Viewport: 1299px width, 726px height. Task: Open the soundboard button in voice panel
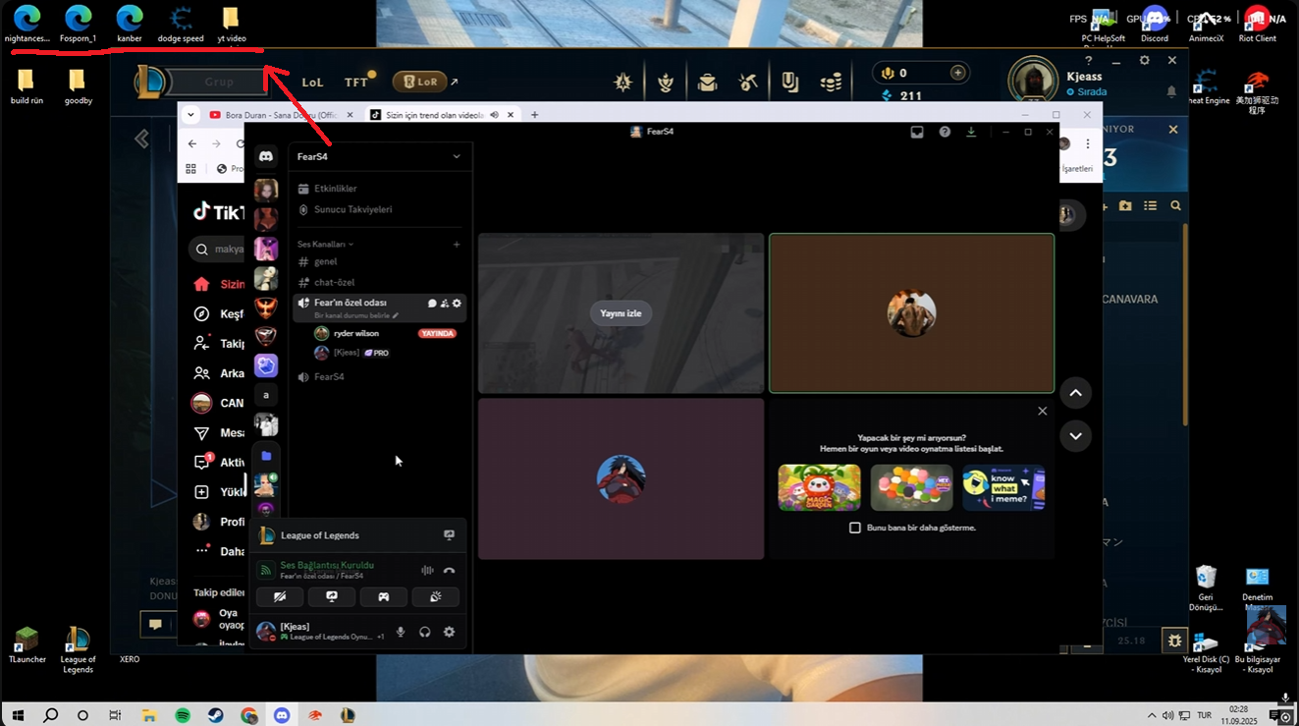[435, 596]
